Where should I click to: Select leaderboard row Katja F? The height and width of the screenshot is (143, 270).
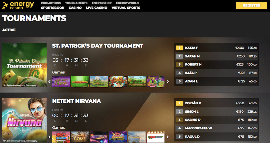217,48
